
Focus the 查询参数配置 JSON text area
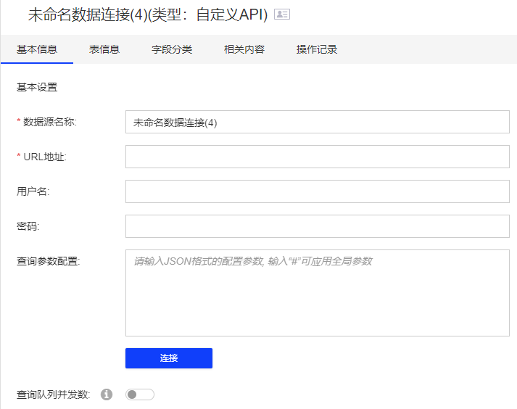[x=317, y=293]
